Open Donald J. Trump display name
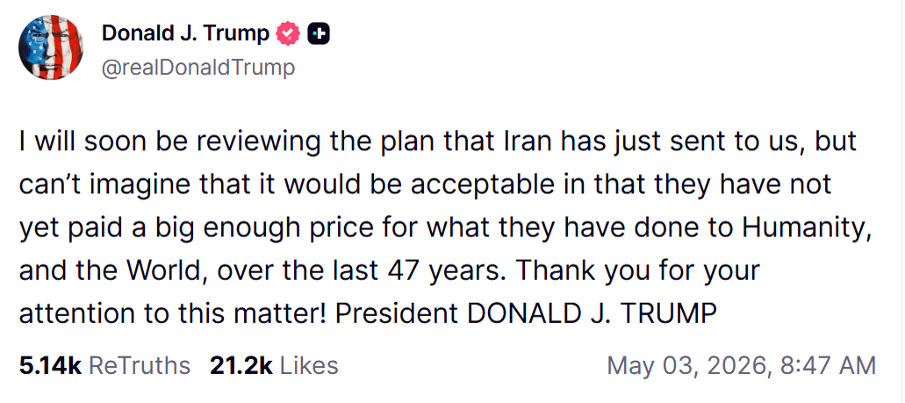Image resolution: width=905 pixels, height=403 pixels. [x=185, y=34]
